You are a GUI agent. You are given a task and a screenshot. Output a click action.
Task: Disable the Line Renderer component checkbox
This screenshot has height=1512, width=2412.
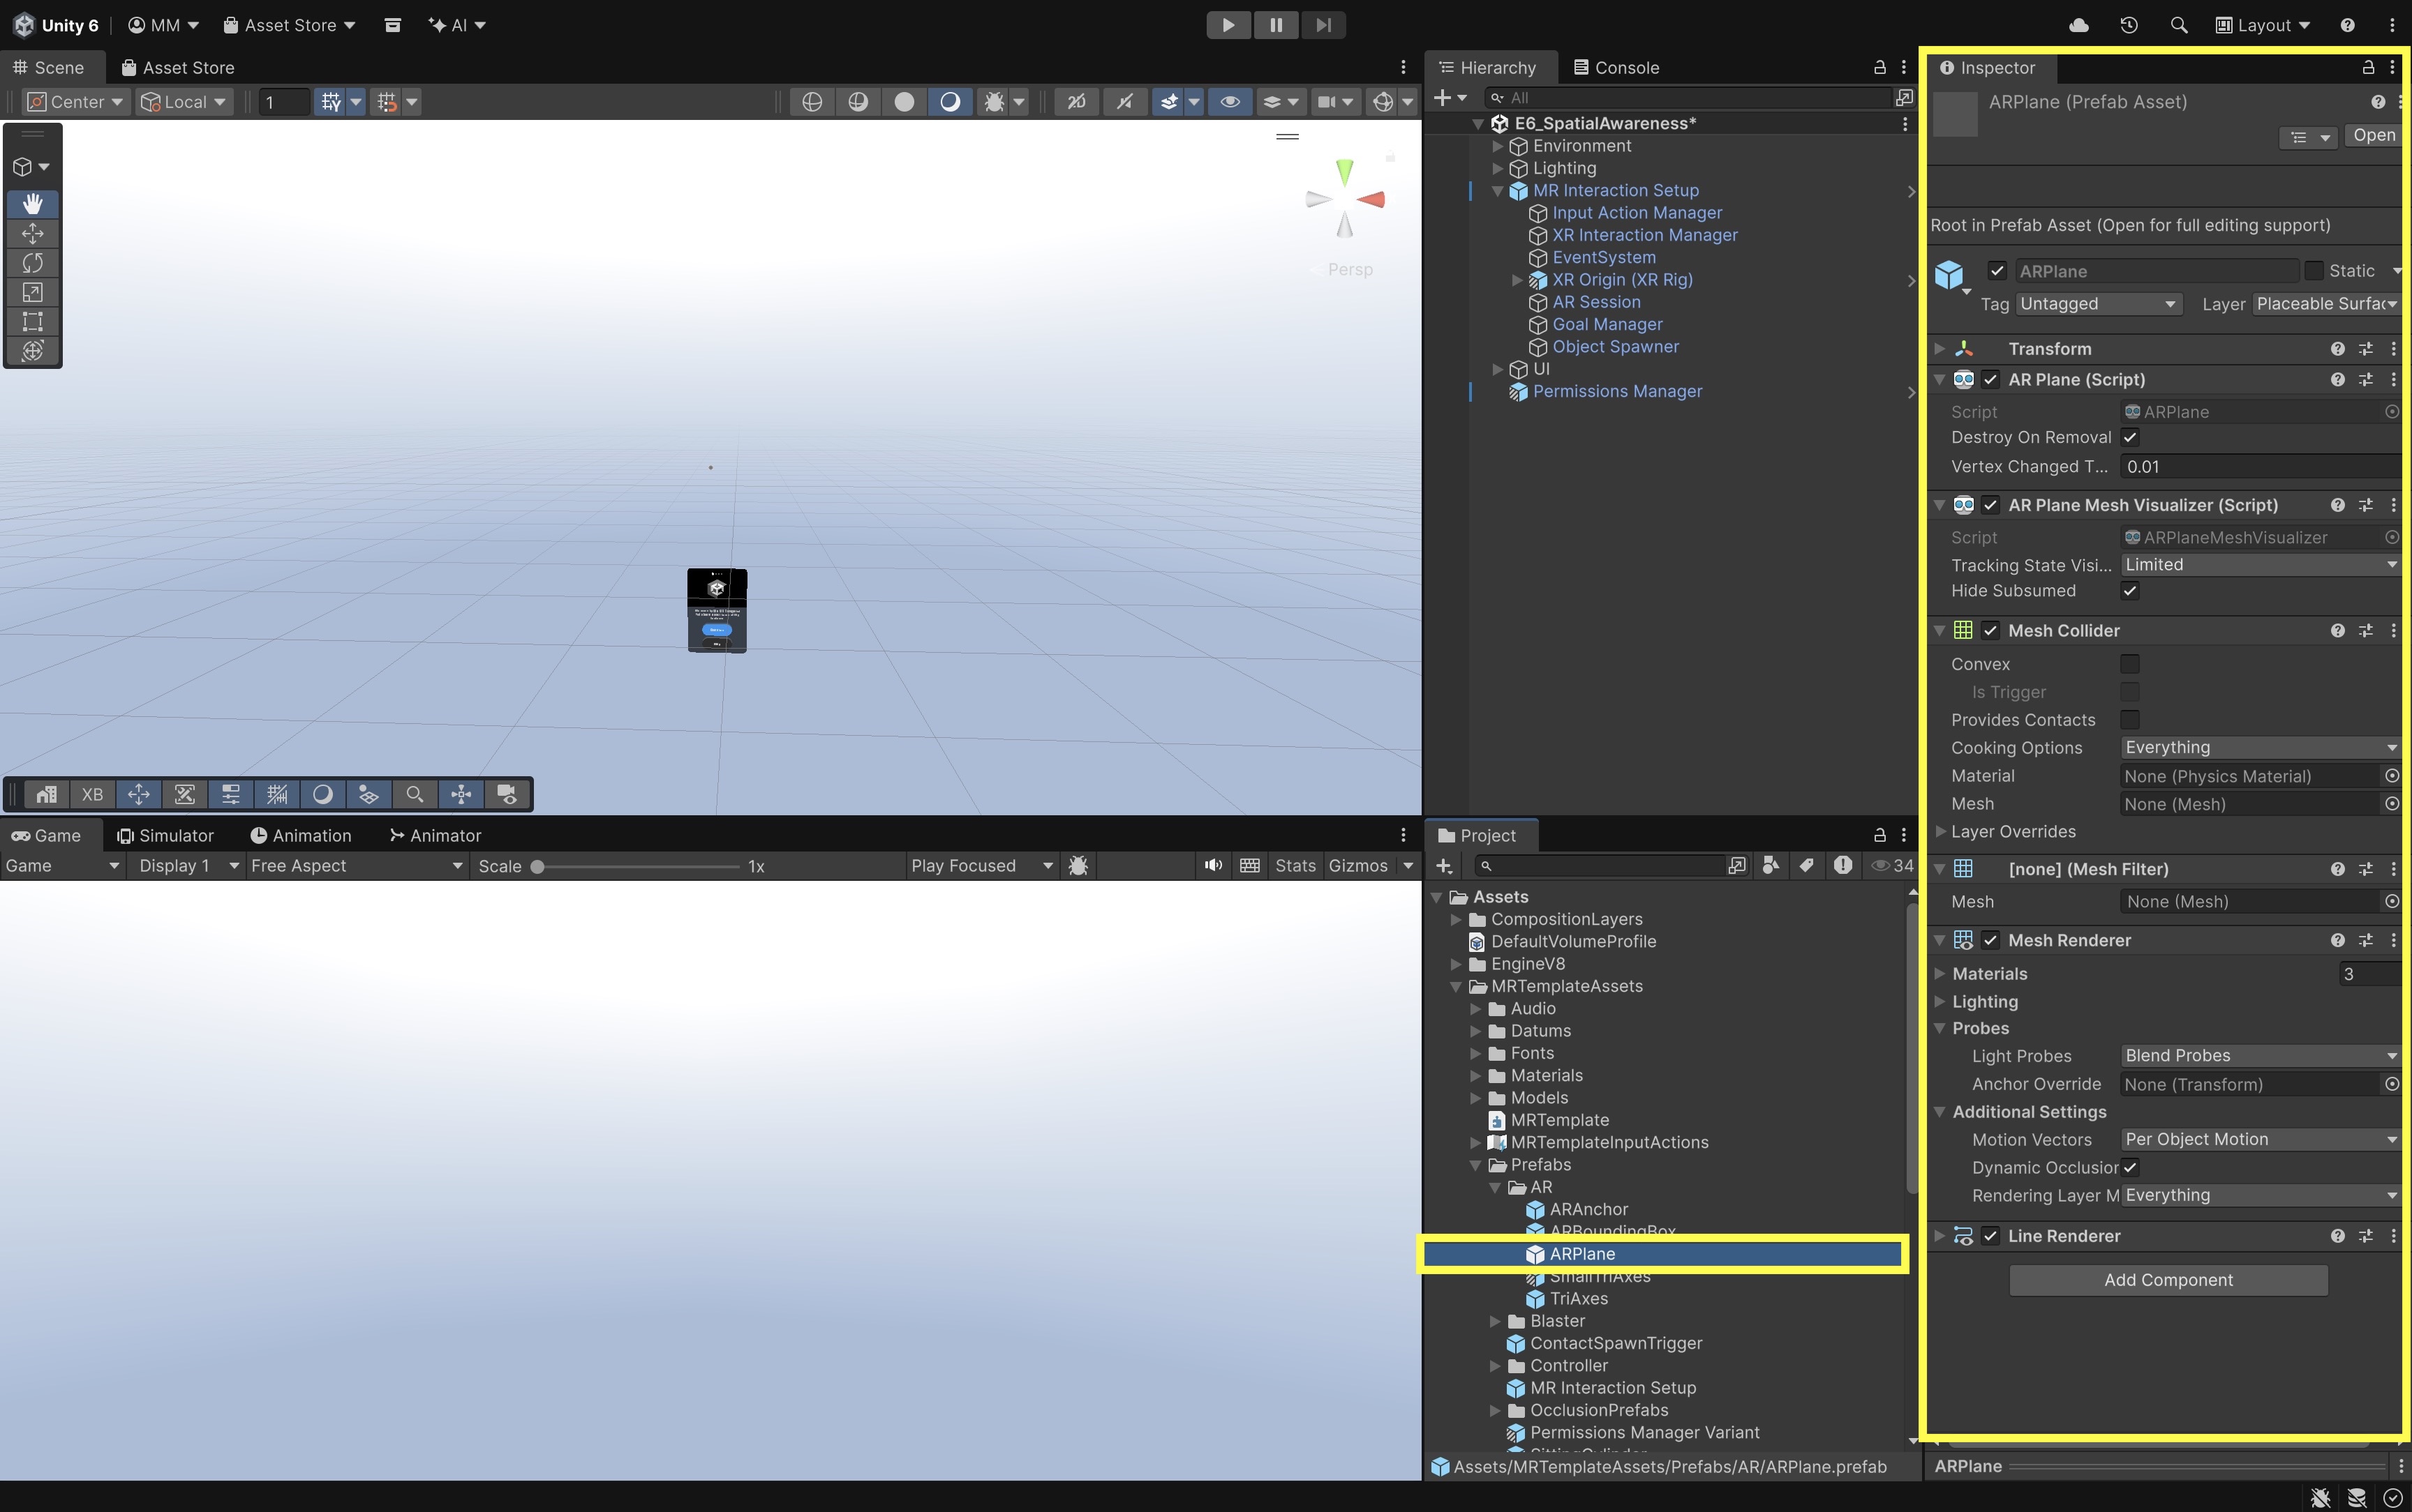coord(1990,1237)
